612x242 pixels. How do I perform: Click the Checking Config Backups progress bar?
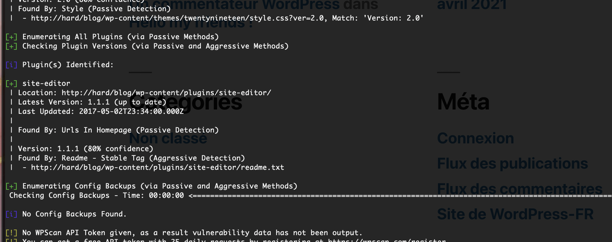coord(400,196)
